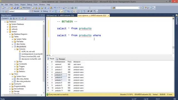Collapse the Ventas1 database node
This screenshot has width=178, height=100.
click(8, 32)
